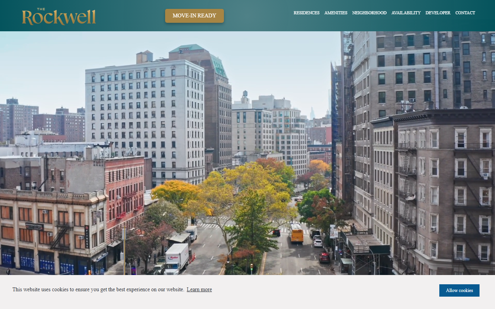Go to the Amenities section
This screenshot has height=309, width=495.
[336, 13]
